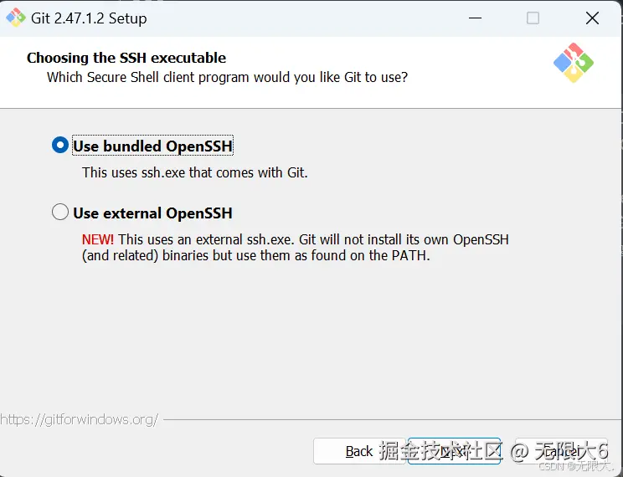Click the 'This uses ssh.exe that comes with Git' description
Image resolution: width=623 pixels, height=477 pixels.
[195, 173]
